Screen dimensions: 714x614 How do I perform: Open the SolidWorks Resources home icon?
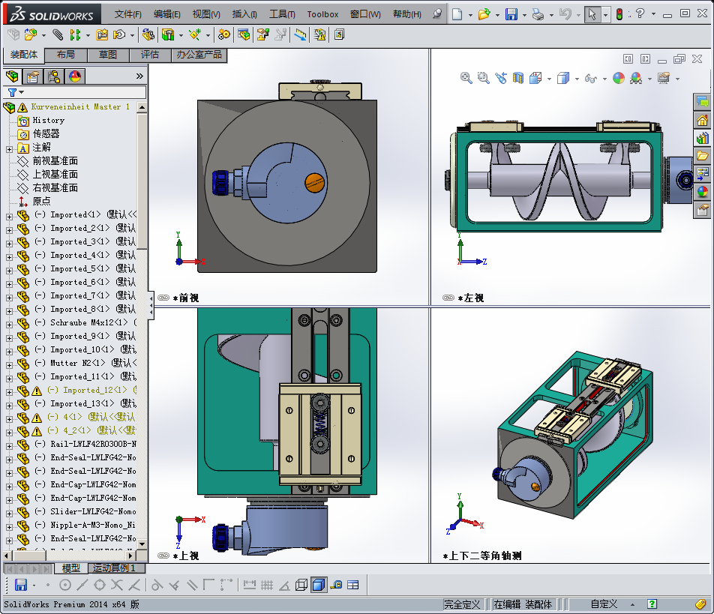click(x=702, y=120)
